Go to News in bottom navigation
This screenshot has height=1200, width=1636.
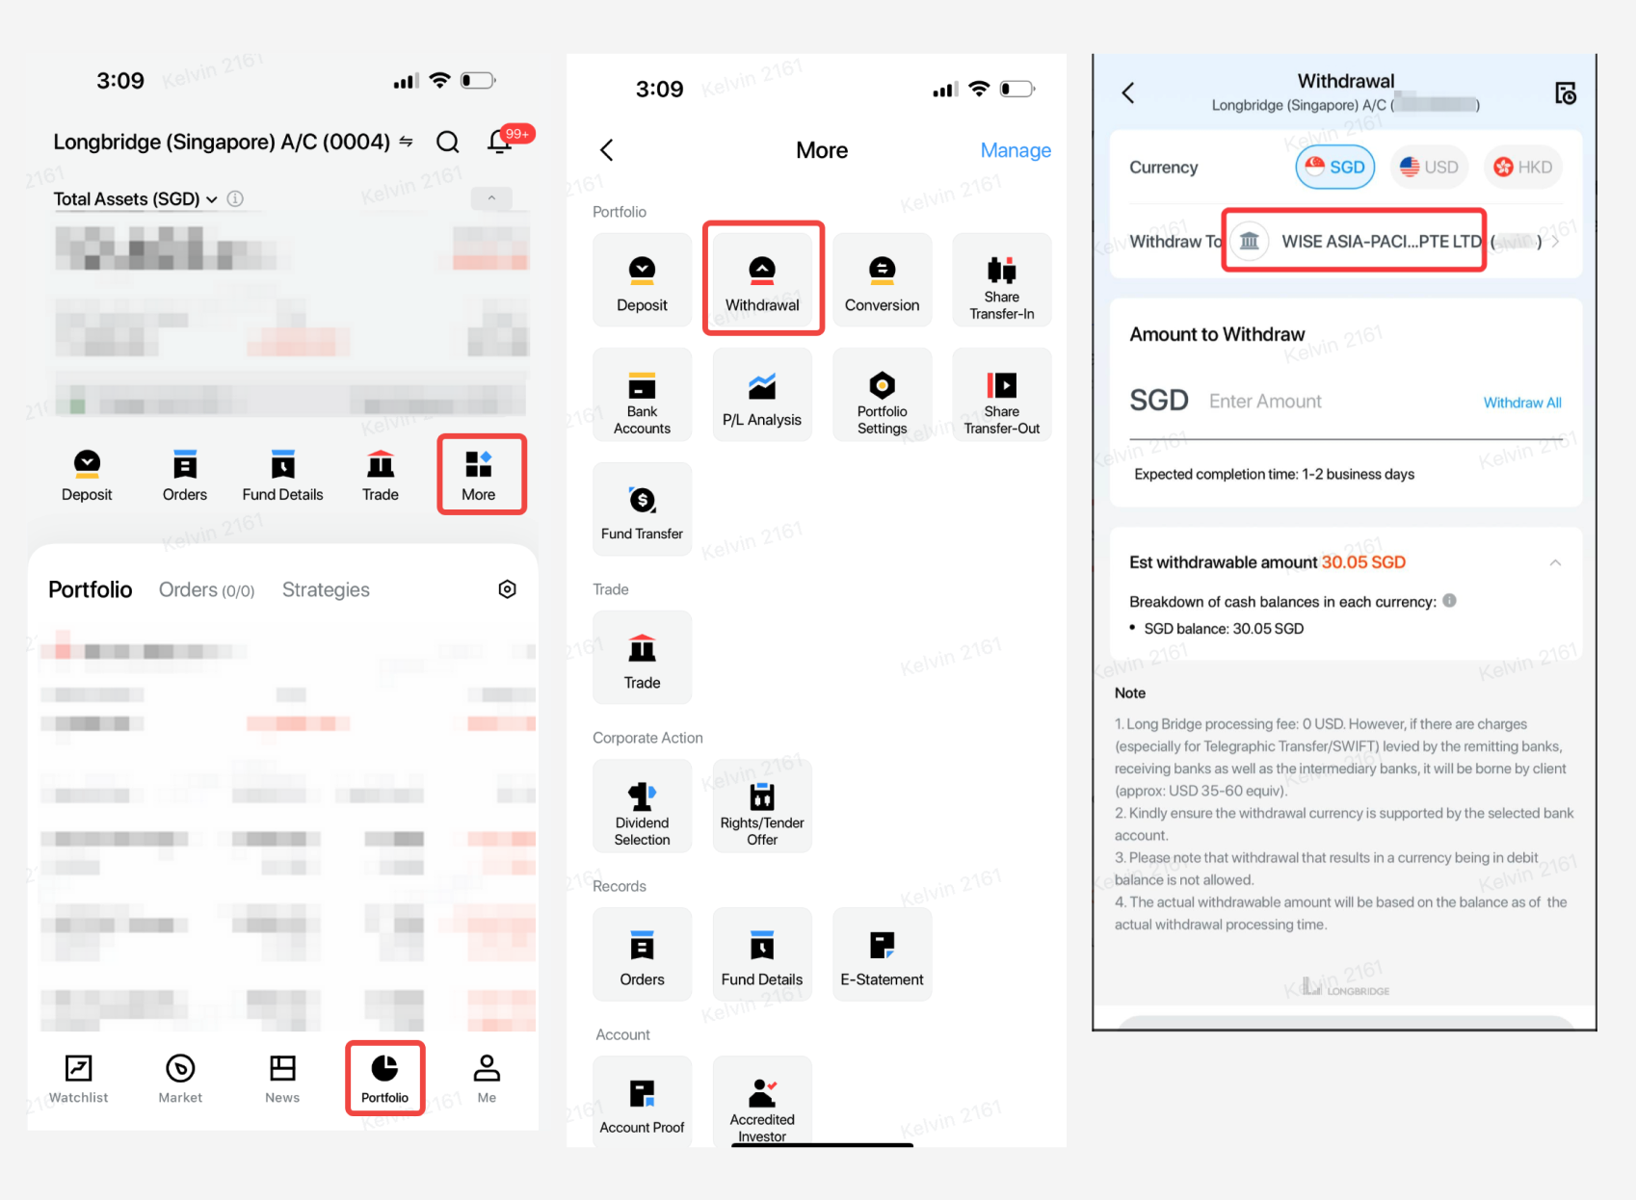click(282, 1079)
